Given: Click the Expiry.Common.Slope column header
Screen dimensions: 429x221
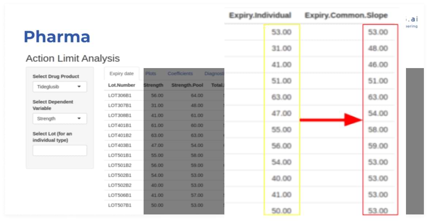Looking at the screenshot, I should pos(346,15).
